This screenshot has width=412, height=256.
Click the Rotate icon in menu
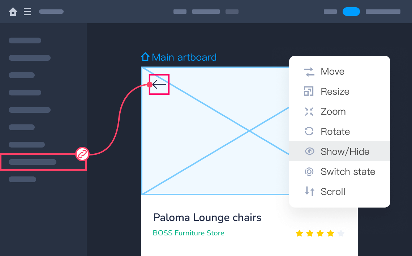(309, 131)
